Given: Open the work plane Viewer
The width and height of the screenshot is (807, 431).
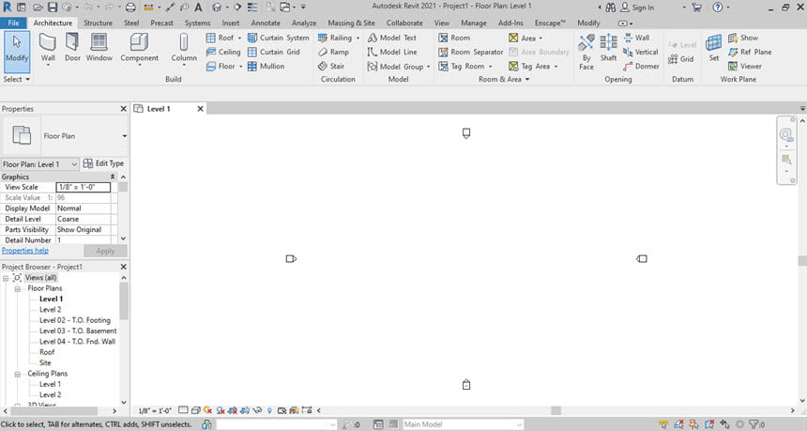Looking at the screenshot, I should (x=745, y=67).
